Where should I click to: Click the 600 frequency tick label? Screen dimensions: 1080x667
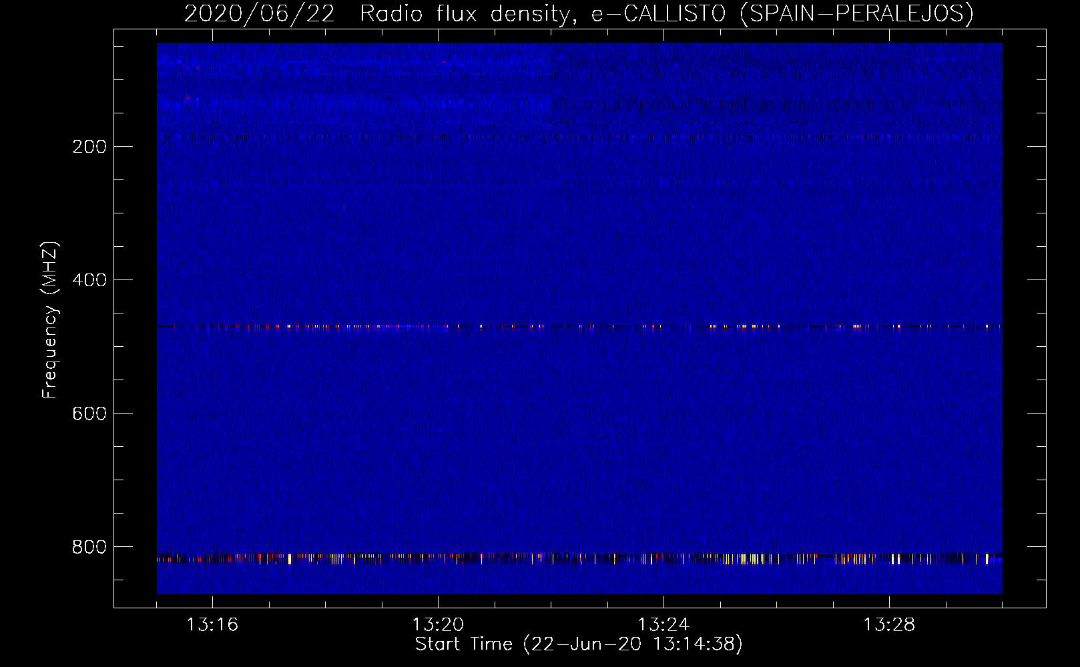(x=89, y=414)
